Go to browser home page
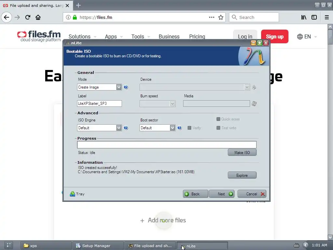Viewport: 333px width, 250px height. (38, 17)
